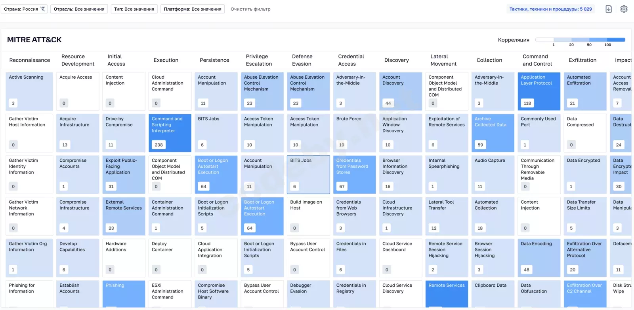This screenshot has width=634, height=310.
Task: Open the Command and Scripting Interpreter card
Action: click(x=170, y=133)
